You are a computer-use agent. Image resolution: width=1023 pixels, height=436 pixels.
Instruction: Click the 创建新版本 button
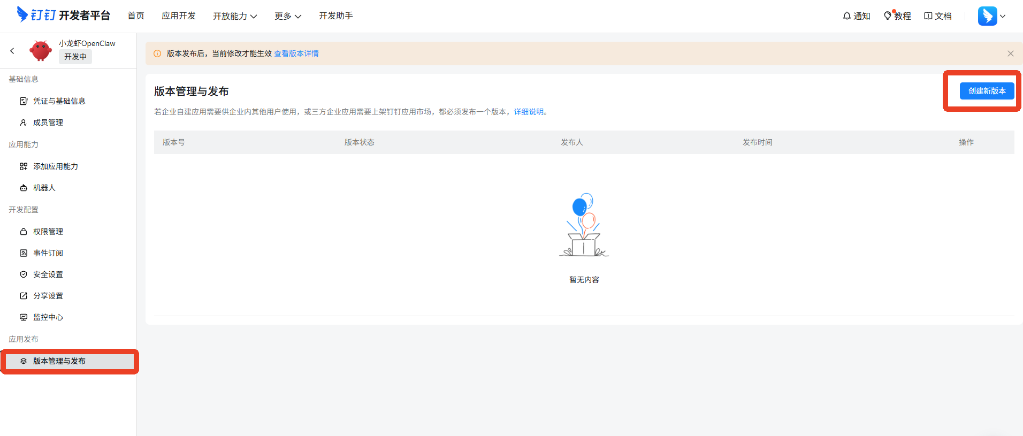[x=987, y=91]
